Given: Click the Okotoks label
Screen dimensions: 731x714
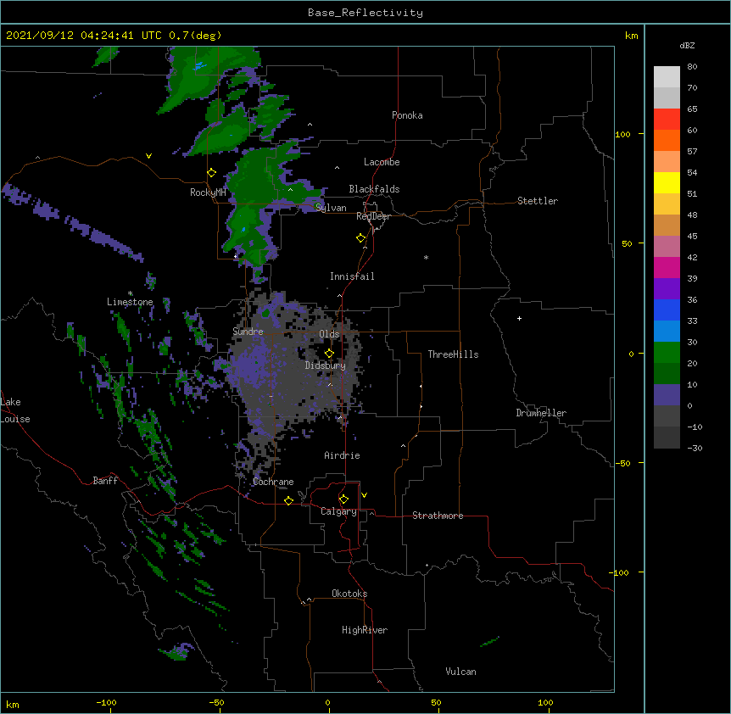Looking at the screenshot, I should point(349,594).
